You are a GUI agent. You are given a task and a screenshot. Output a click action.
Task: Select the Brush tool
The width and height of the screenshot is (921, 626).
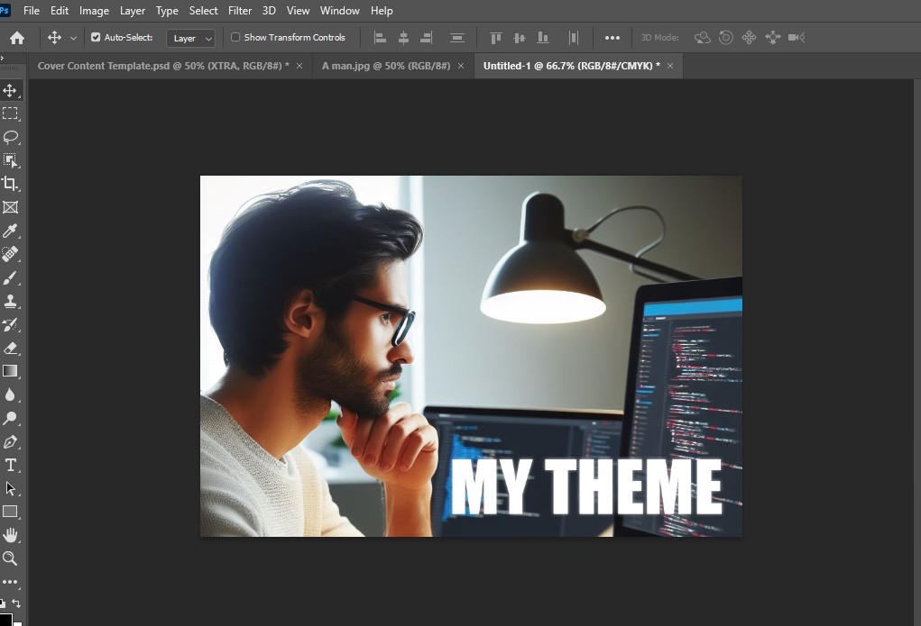point(10,277)
